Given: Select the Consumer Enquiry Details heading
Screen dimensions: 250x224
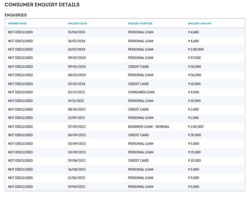Looking at the screenshot, I should pos(42,5).
